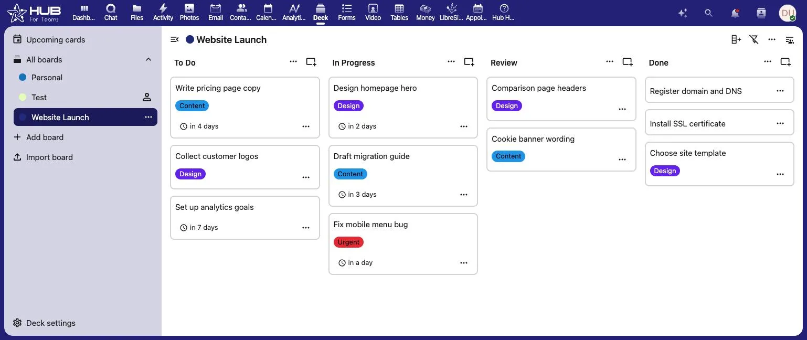Image resolution: width=807 pixels, height=340 pixels.
Task: Click the Design label on Choose site template
Action: [665, 171]
